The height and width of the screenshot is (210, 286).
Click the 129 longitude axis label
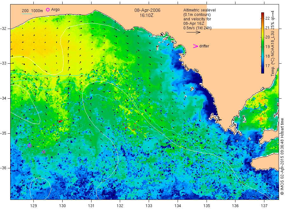click(x=34, y=206)
